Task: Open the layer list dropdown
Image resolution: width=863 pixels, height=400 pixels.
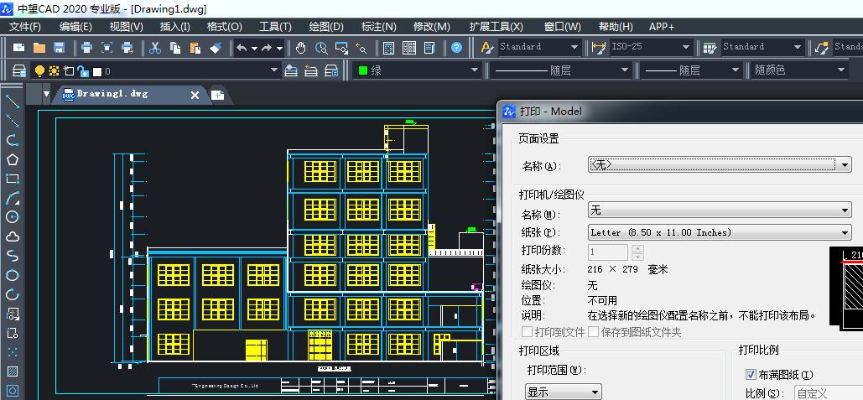Action: click(x=274, y=70)
